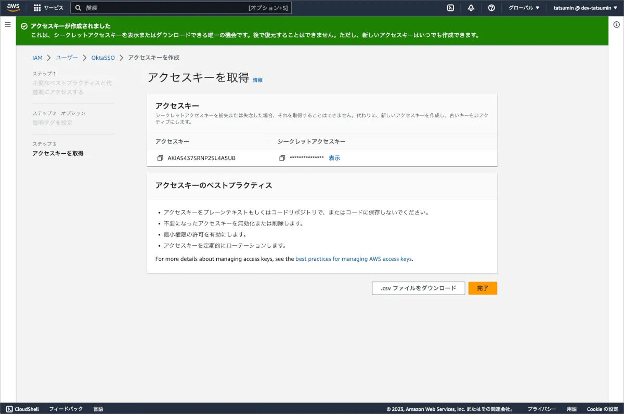Viewport: 624px width, 414px height.
Task: Click the AWS logo home icon
Action: tap(13, 8)
